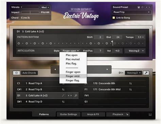Click the PitchW. label button

[x=46, y=13]
